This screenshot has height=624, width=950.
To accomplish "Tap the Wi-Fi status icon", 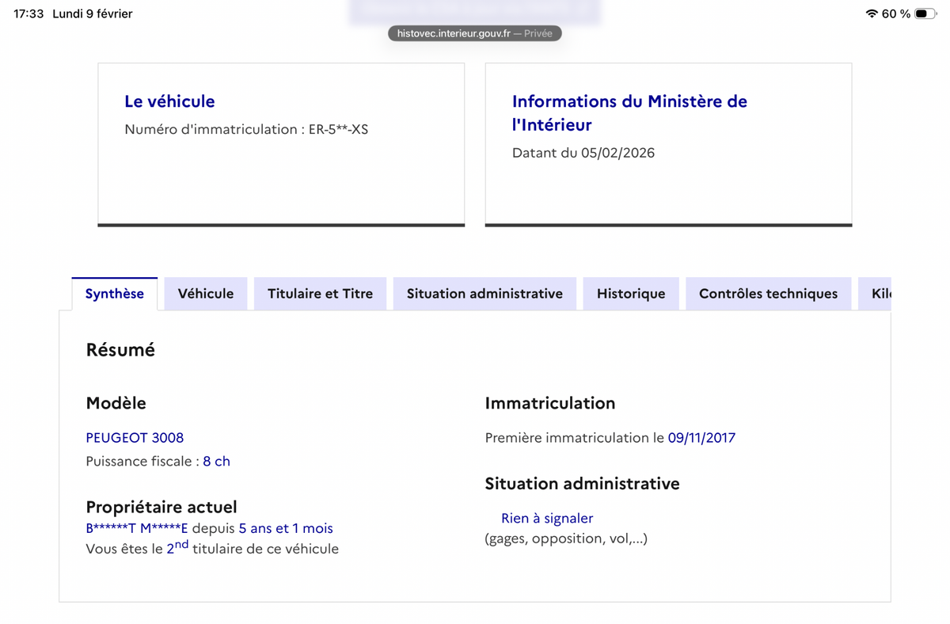I will pos(872,13).
